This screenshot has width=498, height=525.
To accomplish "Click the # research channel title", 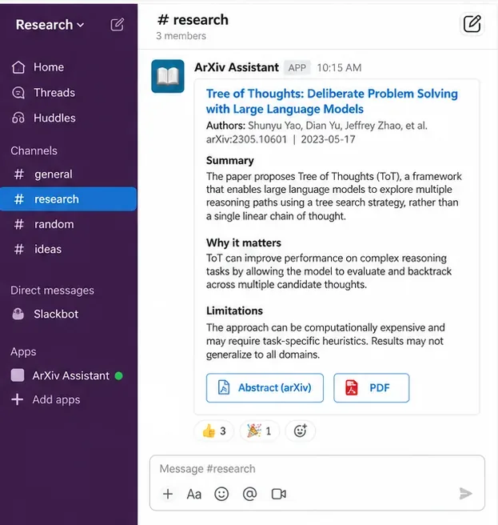I will coord(193,20).
